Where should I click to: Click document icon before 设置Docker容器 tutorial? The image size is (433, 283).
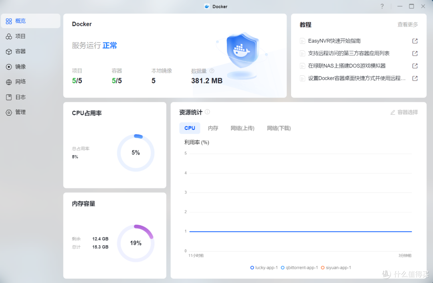pos(302,78)
